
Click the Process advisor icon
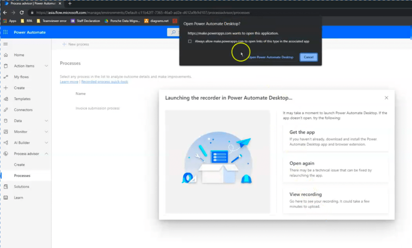pos(6,154)
